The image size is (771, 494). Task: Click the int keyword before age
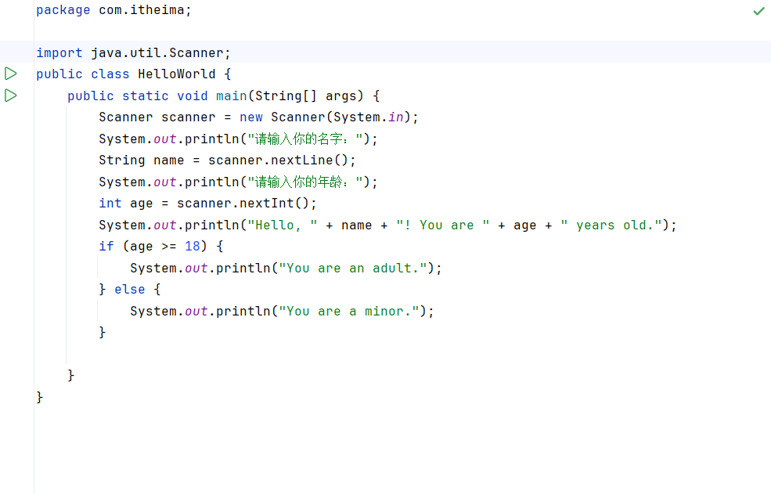point(110,204)
